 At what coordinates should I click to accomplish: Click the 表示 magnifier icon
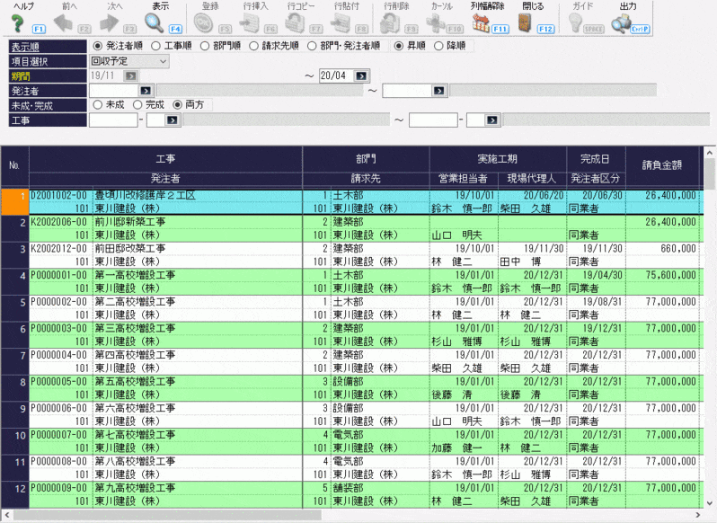pyautogui.click(x=155, y=22)
